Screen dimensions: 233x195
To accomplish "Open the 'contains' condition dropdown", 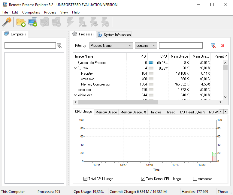I will tap(146, 45).
